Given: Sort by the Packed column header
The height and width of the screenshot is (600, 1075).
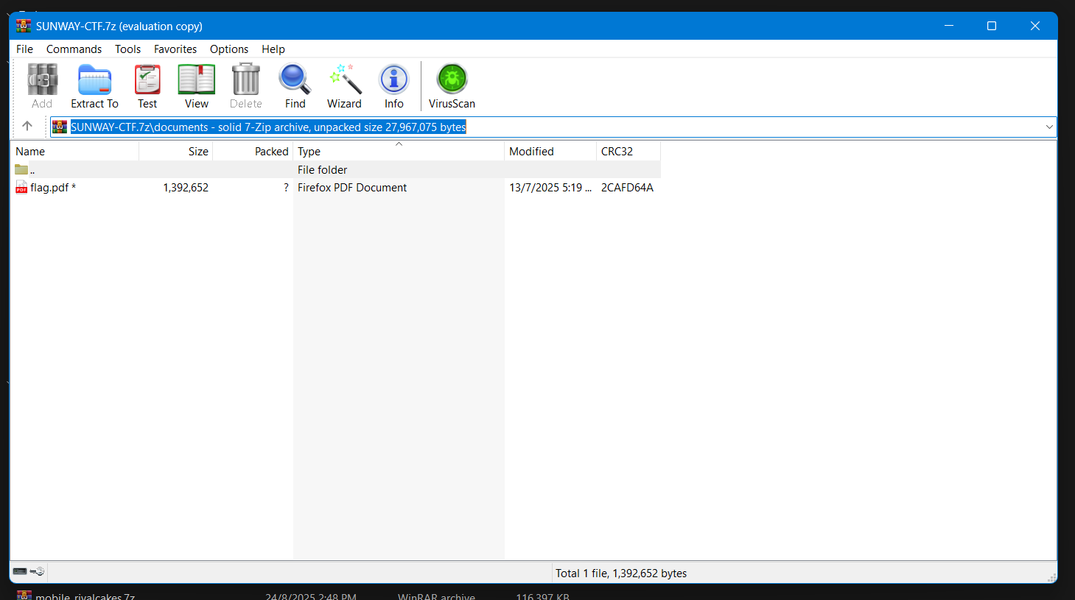Looking at the screenshot, I should [x=253, y=151].
